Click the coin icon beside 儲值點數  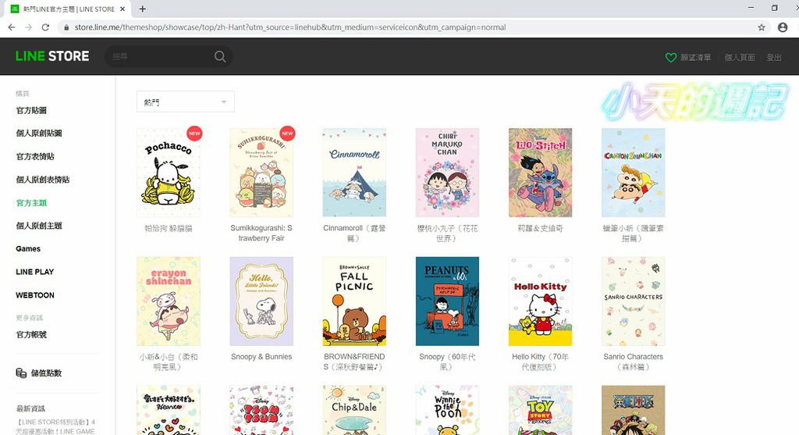pos(21,373)
